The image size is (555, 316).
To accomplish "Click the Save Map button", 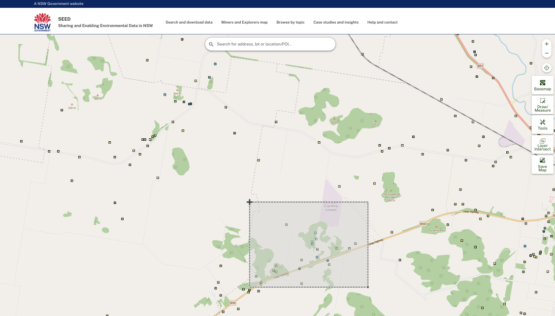I will point(542,164).
